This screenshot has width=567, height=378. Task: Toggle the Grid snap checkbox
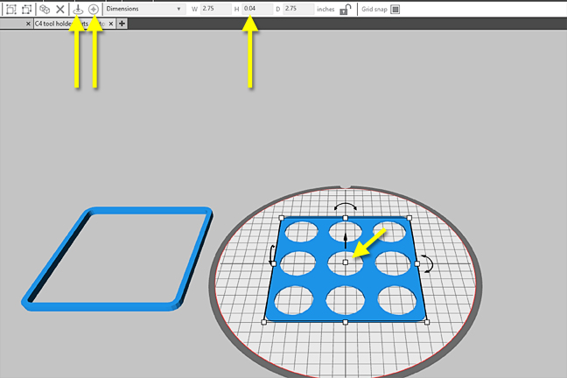pyautogui.click(x=395, y=9)
